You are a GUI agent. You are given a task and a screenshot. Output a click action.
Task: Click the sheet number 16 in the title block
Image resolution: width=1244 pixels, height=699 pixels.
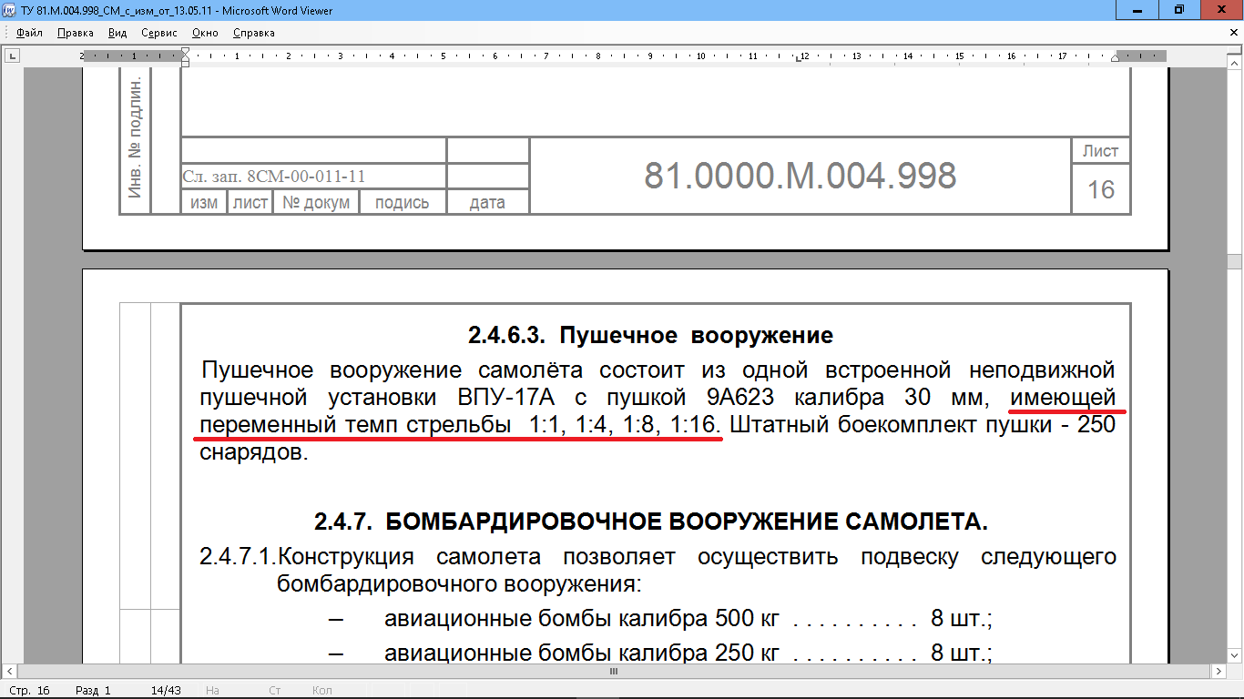click(x=1101, y=189)
